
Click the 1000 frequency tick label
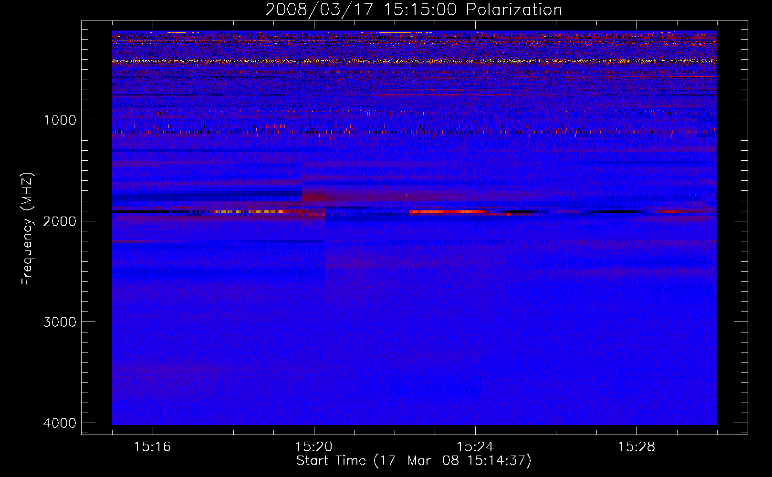[x=60, y=120]
